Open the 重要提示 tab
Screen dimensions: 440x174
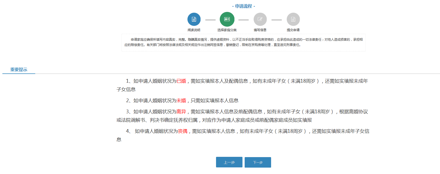pos(19,70)
